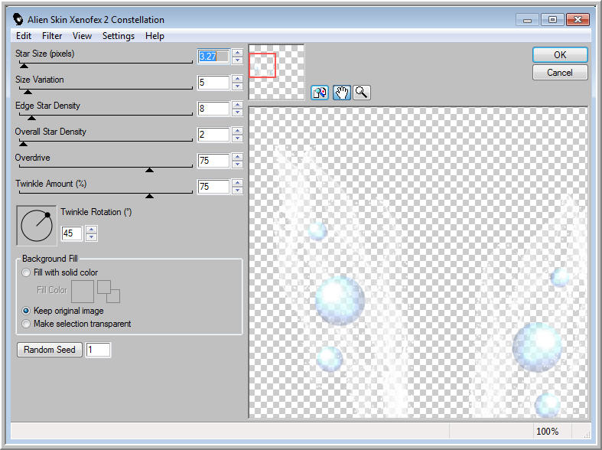Decrease Star Size with down arrow
The height and width of the screenshot is (450, 602).
click(x=237, y=60)
